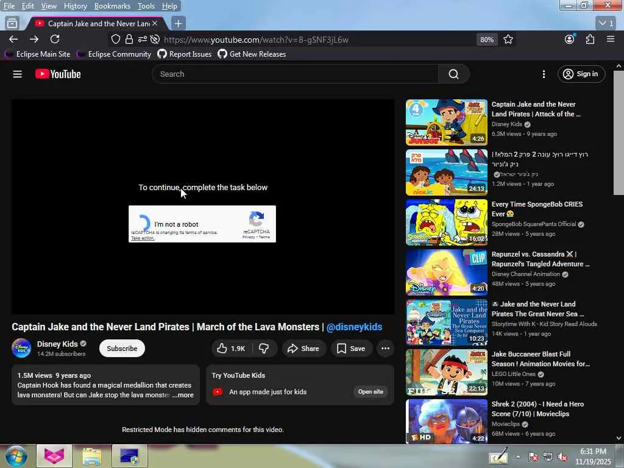Click the YouTube Search box
The height and width of the screenshot is (468, 624).
(x=296, y=74)
